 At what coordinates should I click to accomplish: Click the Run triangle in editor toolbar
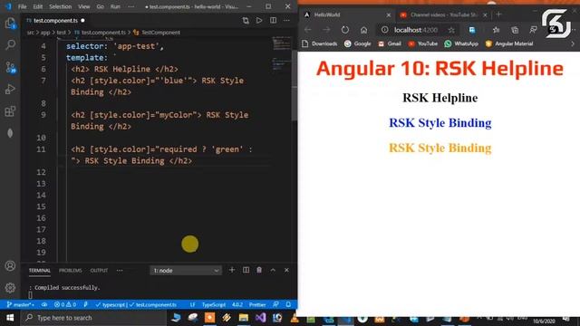(259, 20)
